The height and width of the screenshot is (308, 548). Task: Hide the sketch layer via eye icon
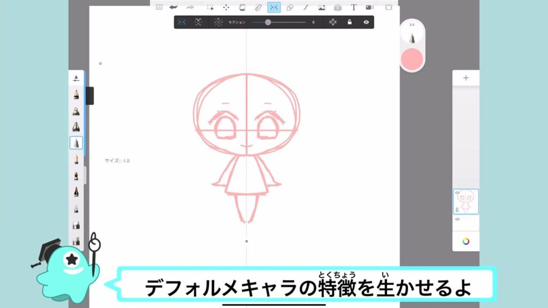tap(458, 192)
